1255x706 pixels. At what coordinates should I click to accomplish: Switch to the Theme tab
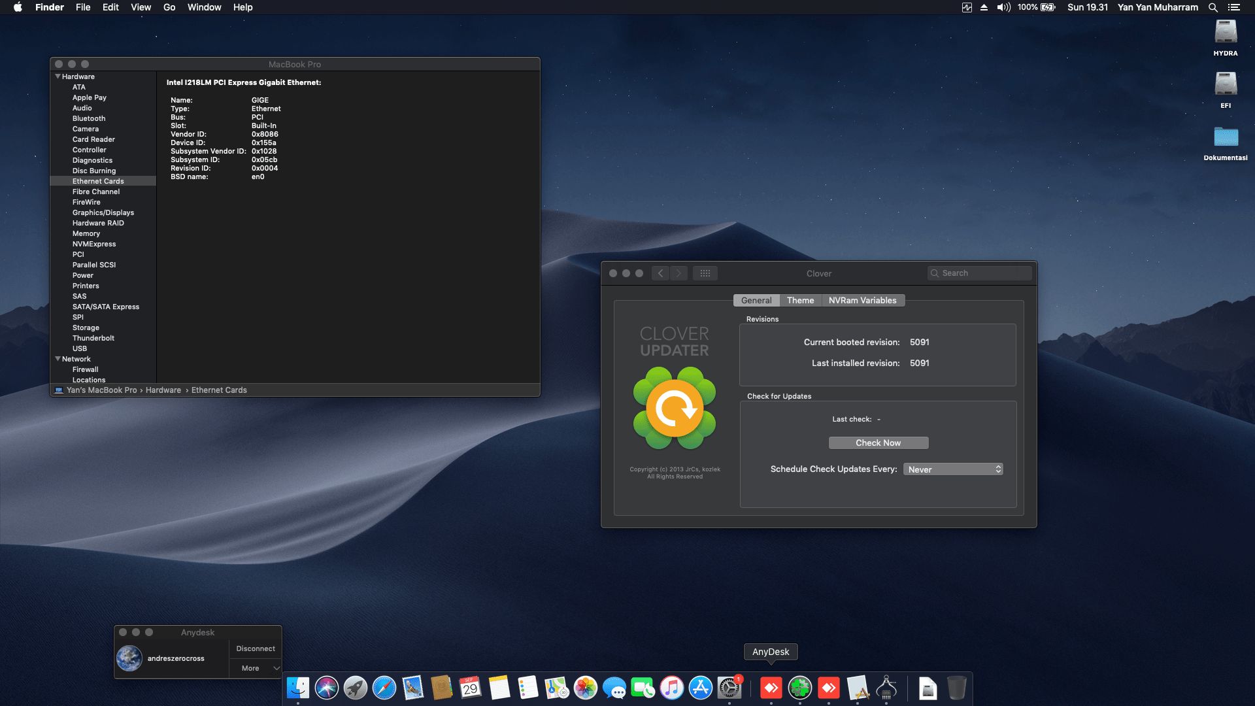tap(800, 300)
